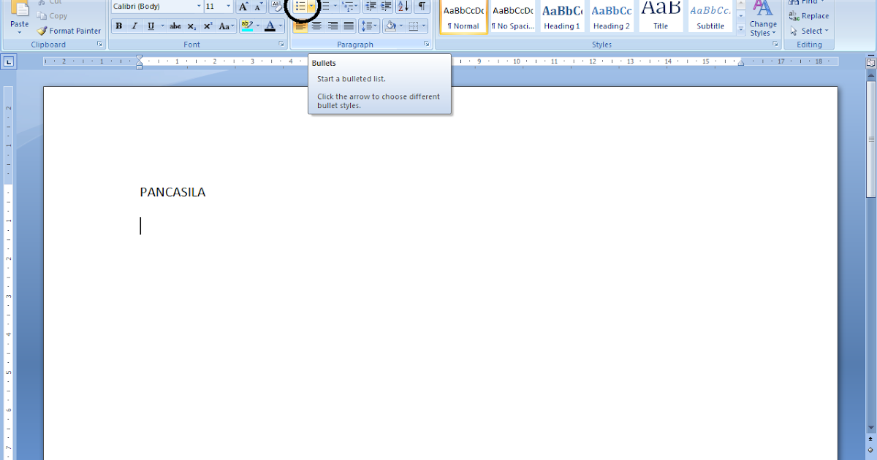The height and width of the screenshot is (460, 877).
Task: Open the Styles pane launcher
Action: pyautogui.click(x=776, y=45)
